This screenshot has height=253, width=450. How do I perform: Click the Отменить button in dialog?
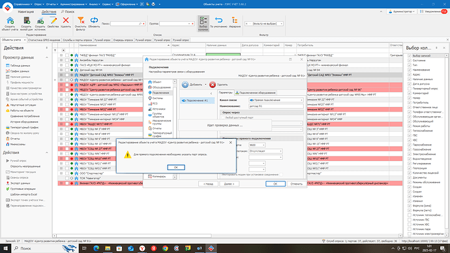(x=297, y=184)
